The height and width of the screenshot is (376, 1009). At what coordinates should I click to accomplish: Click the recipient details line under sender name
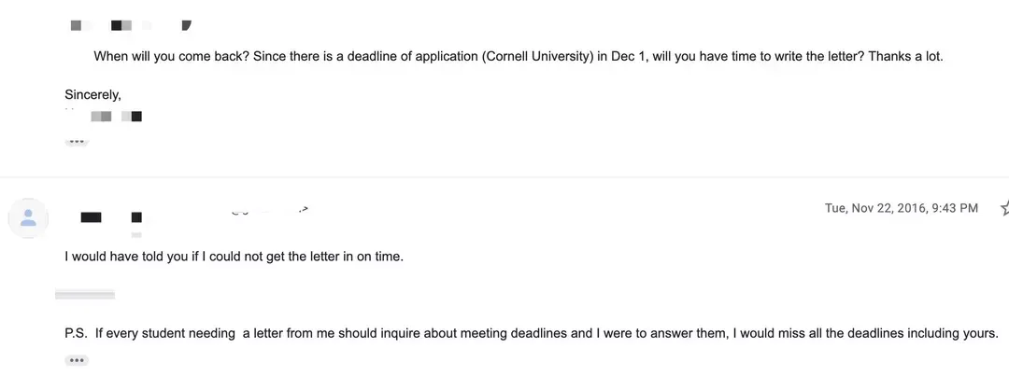pyautogui.click(x=135, y=235)
